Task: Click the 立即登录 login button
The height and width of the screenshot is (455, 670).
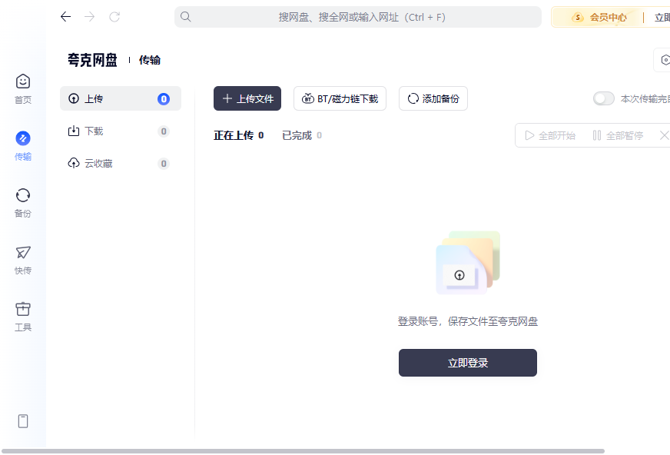Action: click(468, 363)
